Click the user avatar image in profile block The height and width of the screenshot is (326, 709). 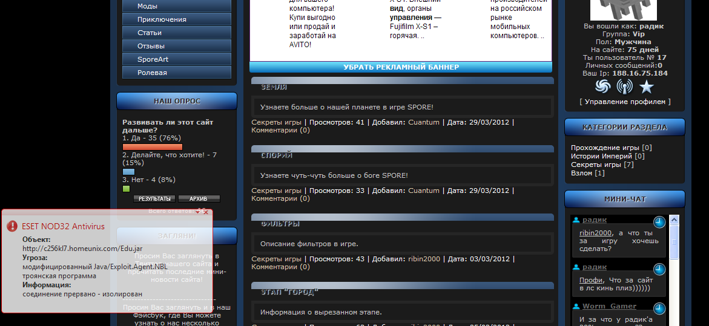(x=624, y=9)
